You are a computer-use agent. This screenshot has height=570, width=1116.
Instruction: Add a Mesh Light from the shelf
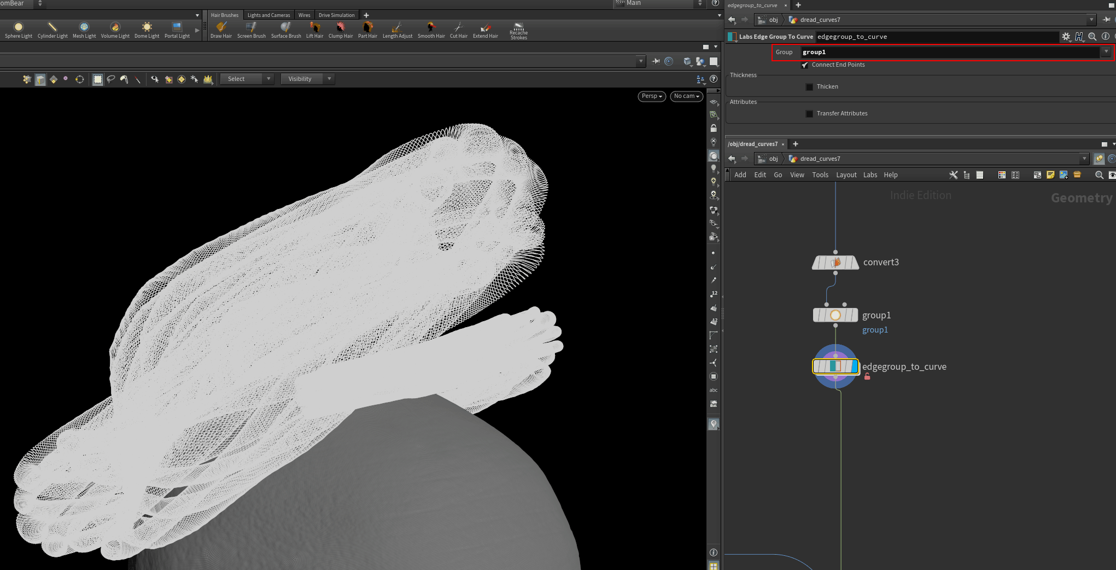click(x=84, y=30)
